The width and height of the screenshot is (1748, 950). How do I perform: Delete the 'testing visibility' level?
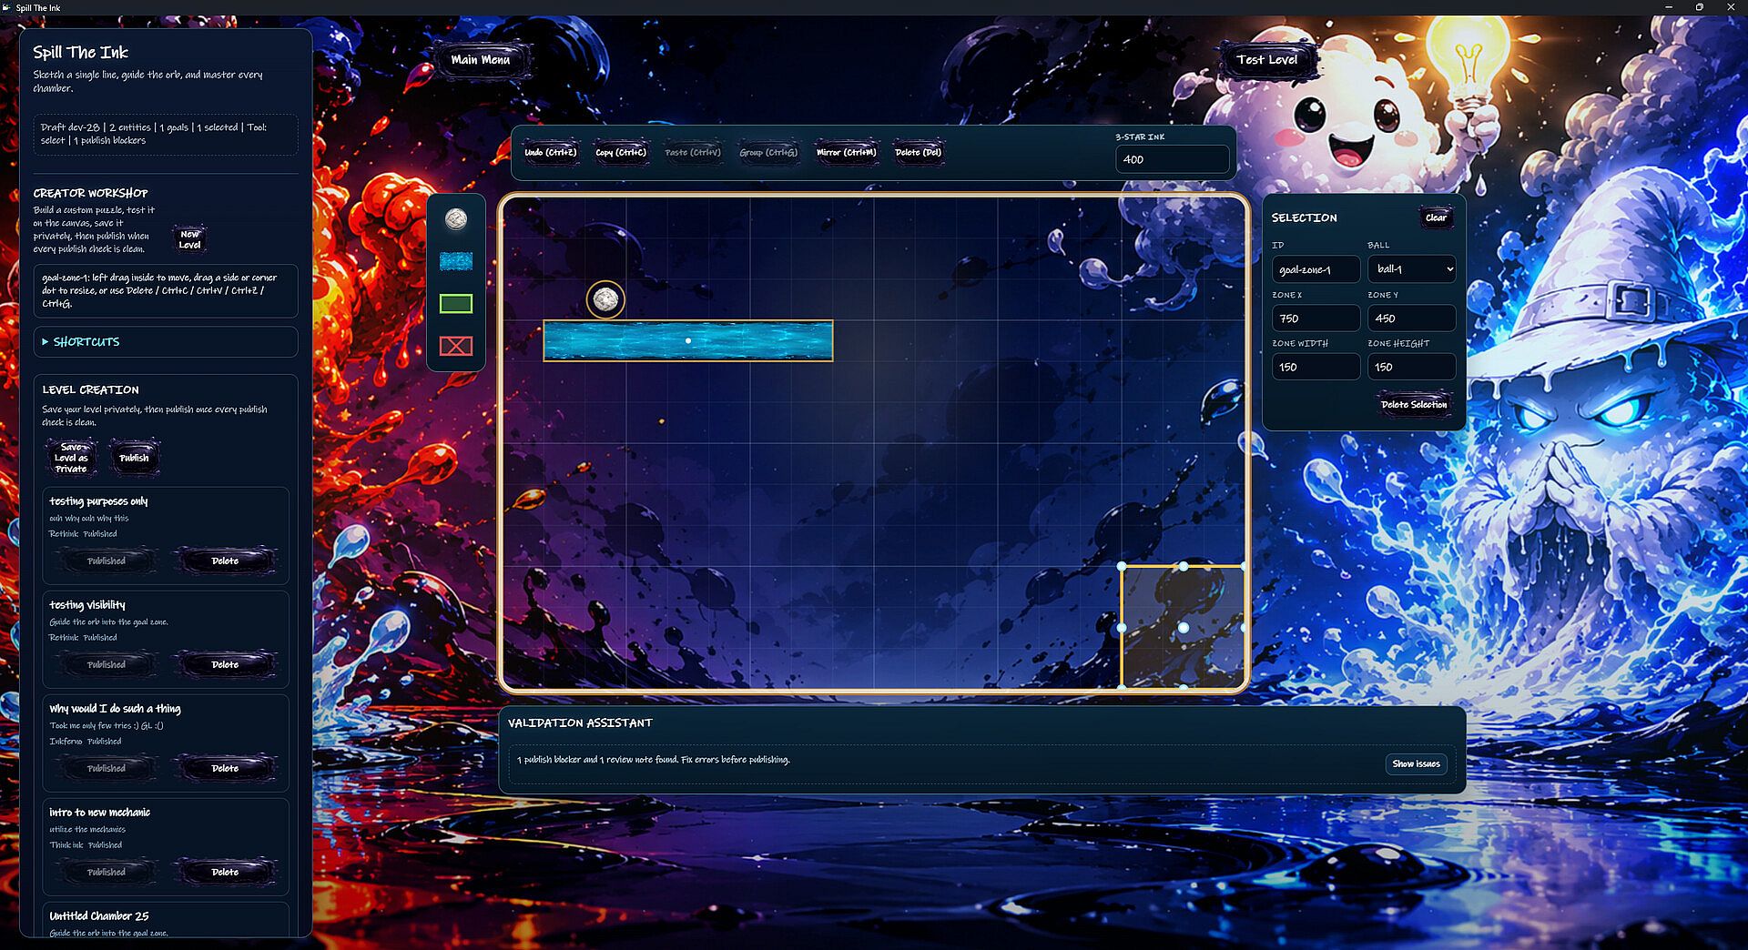coord(225,665)
